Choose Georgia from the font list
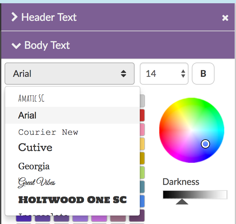The width and height of the screenshot is (236, 224). pos(72,166)
